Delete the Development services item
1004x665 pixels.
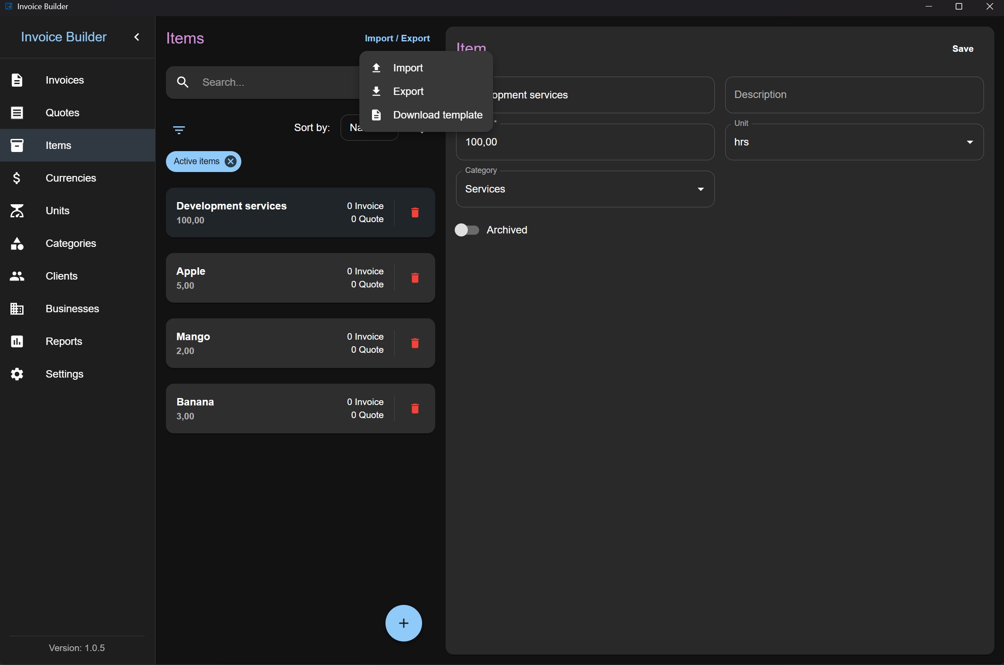pos(415,213)
